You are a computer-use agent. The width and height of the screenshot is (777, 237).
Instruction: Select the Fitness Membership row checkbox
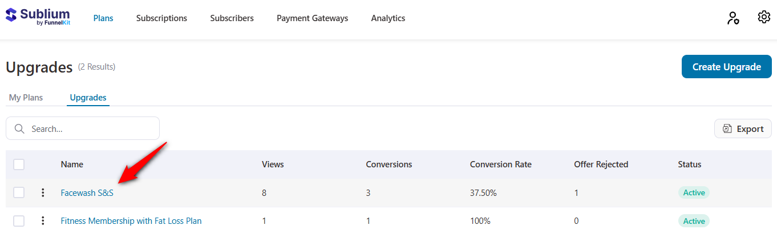(x=19, y=221)
